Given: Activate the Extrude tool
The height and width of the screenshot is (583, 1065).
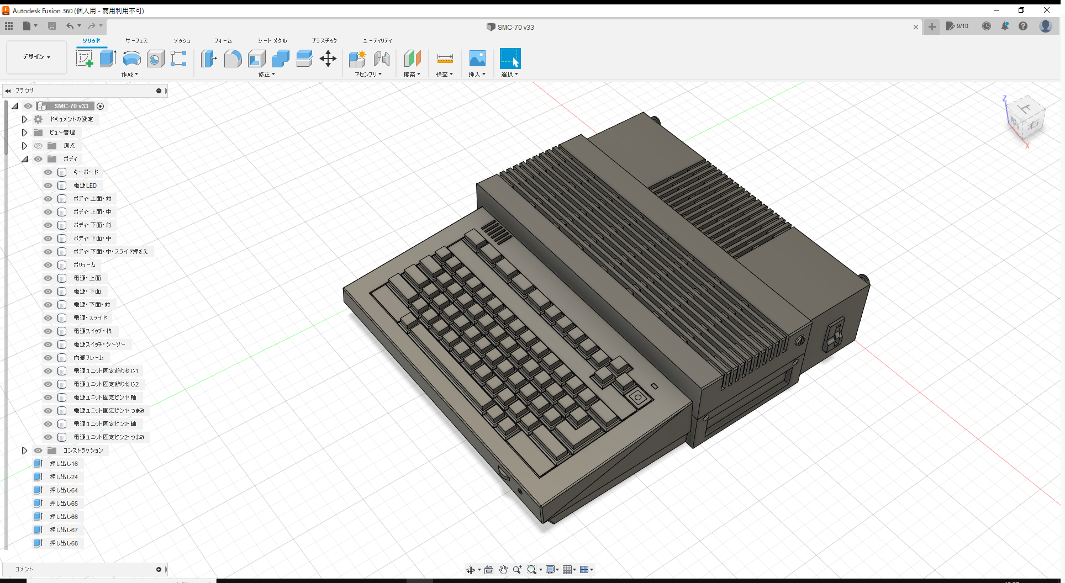Looking at the screenshot, I should [x=107, y=58].
